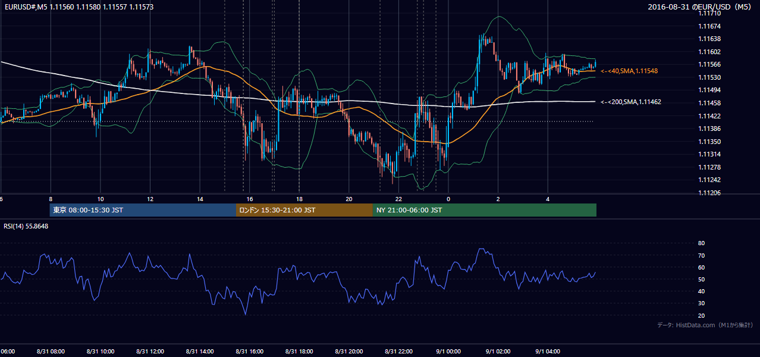760x357 pixels.
Task: Click the 8/31 22:00 bottom time label
Action: [399, 351]
